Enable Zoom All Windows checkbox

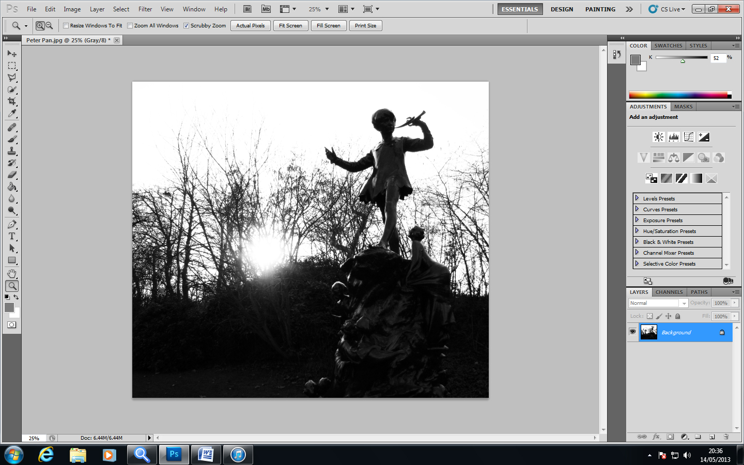pos(130,25)
